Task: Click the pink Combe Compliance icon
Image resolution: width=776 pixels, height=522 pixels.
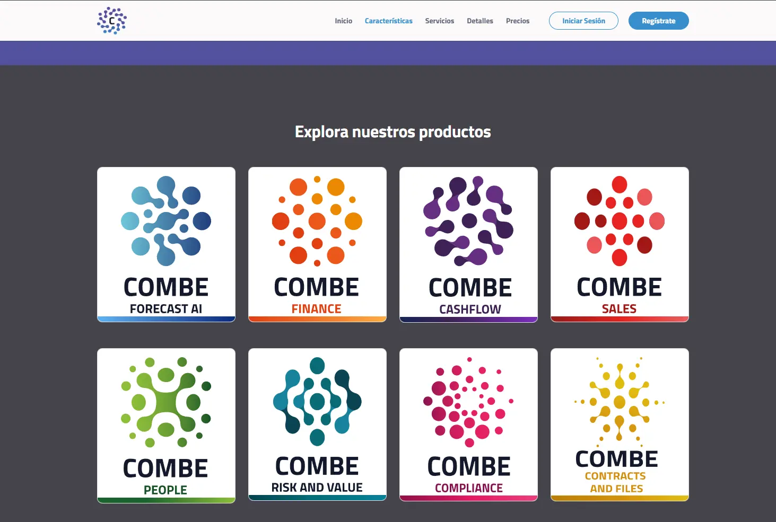Action: coord(468,402)
